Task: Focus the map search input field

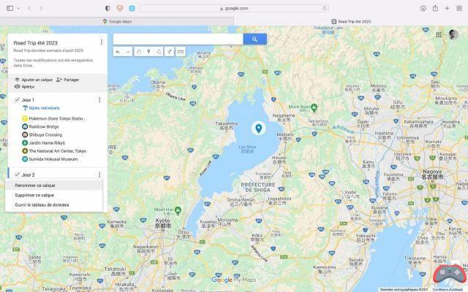Action: (178, 39)
